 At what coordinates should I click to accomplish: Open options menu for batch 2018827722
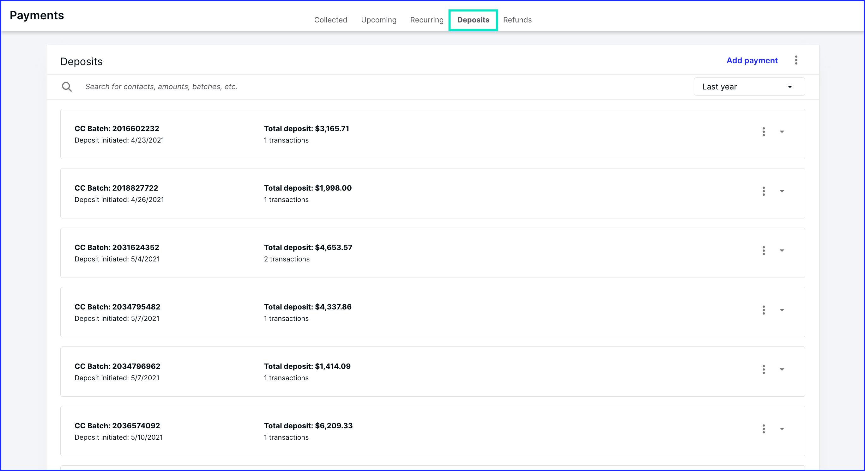point(764,191)
